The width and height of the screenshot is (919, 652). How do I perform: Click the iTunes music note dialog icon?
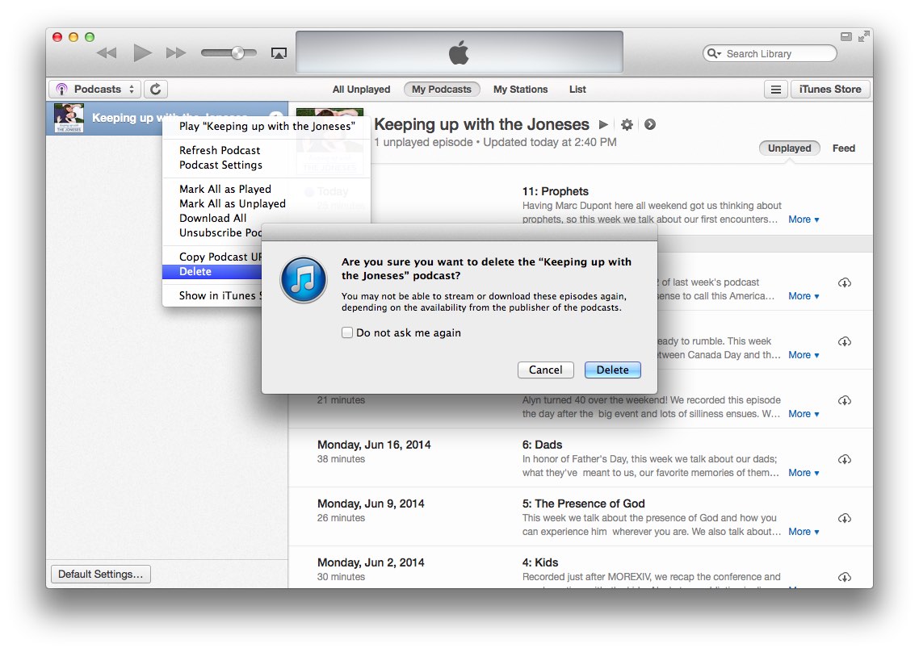click(304, 279)
